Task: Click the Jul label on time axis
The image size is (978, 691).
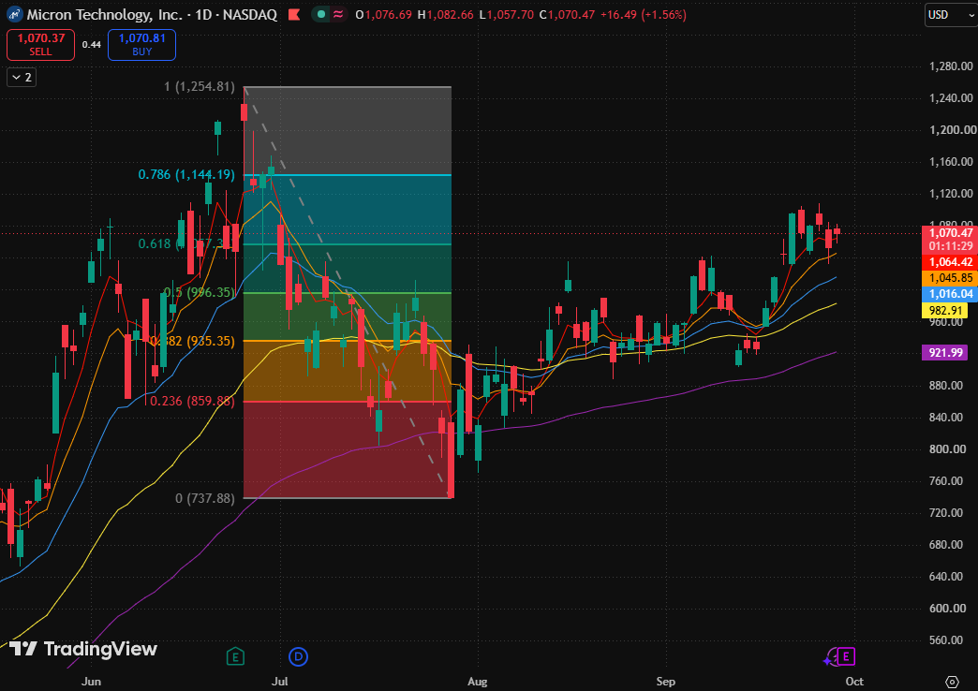Action: coord(279,682)
